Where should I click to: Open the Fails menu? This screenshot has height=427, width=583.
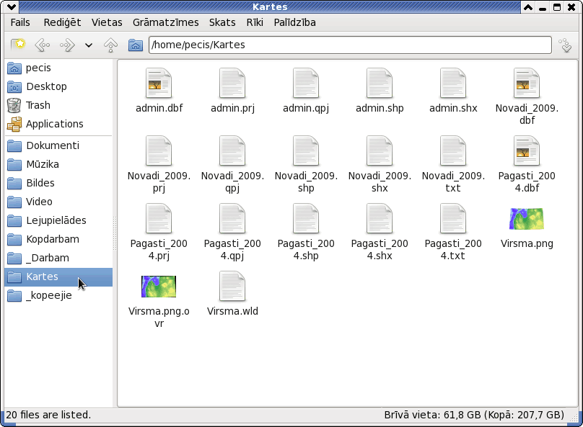(x=20, y=22)
